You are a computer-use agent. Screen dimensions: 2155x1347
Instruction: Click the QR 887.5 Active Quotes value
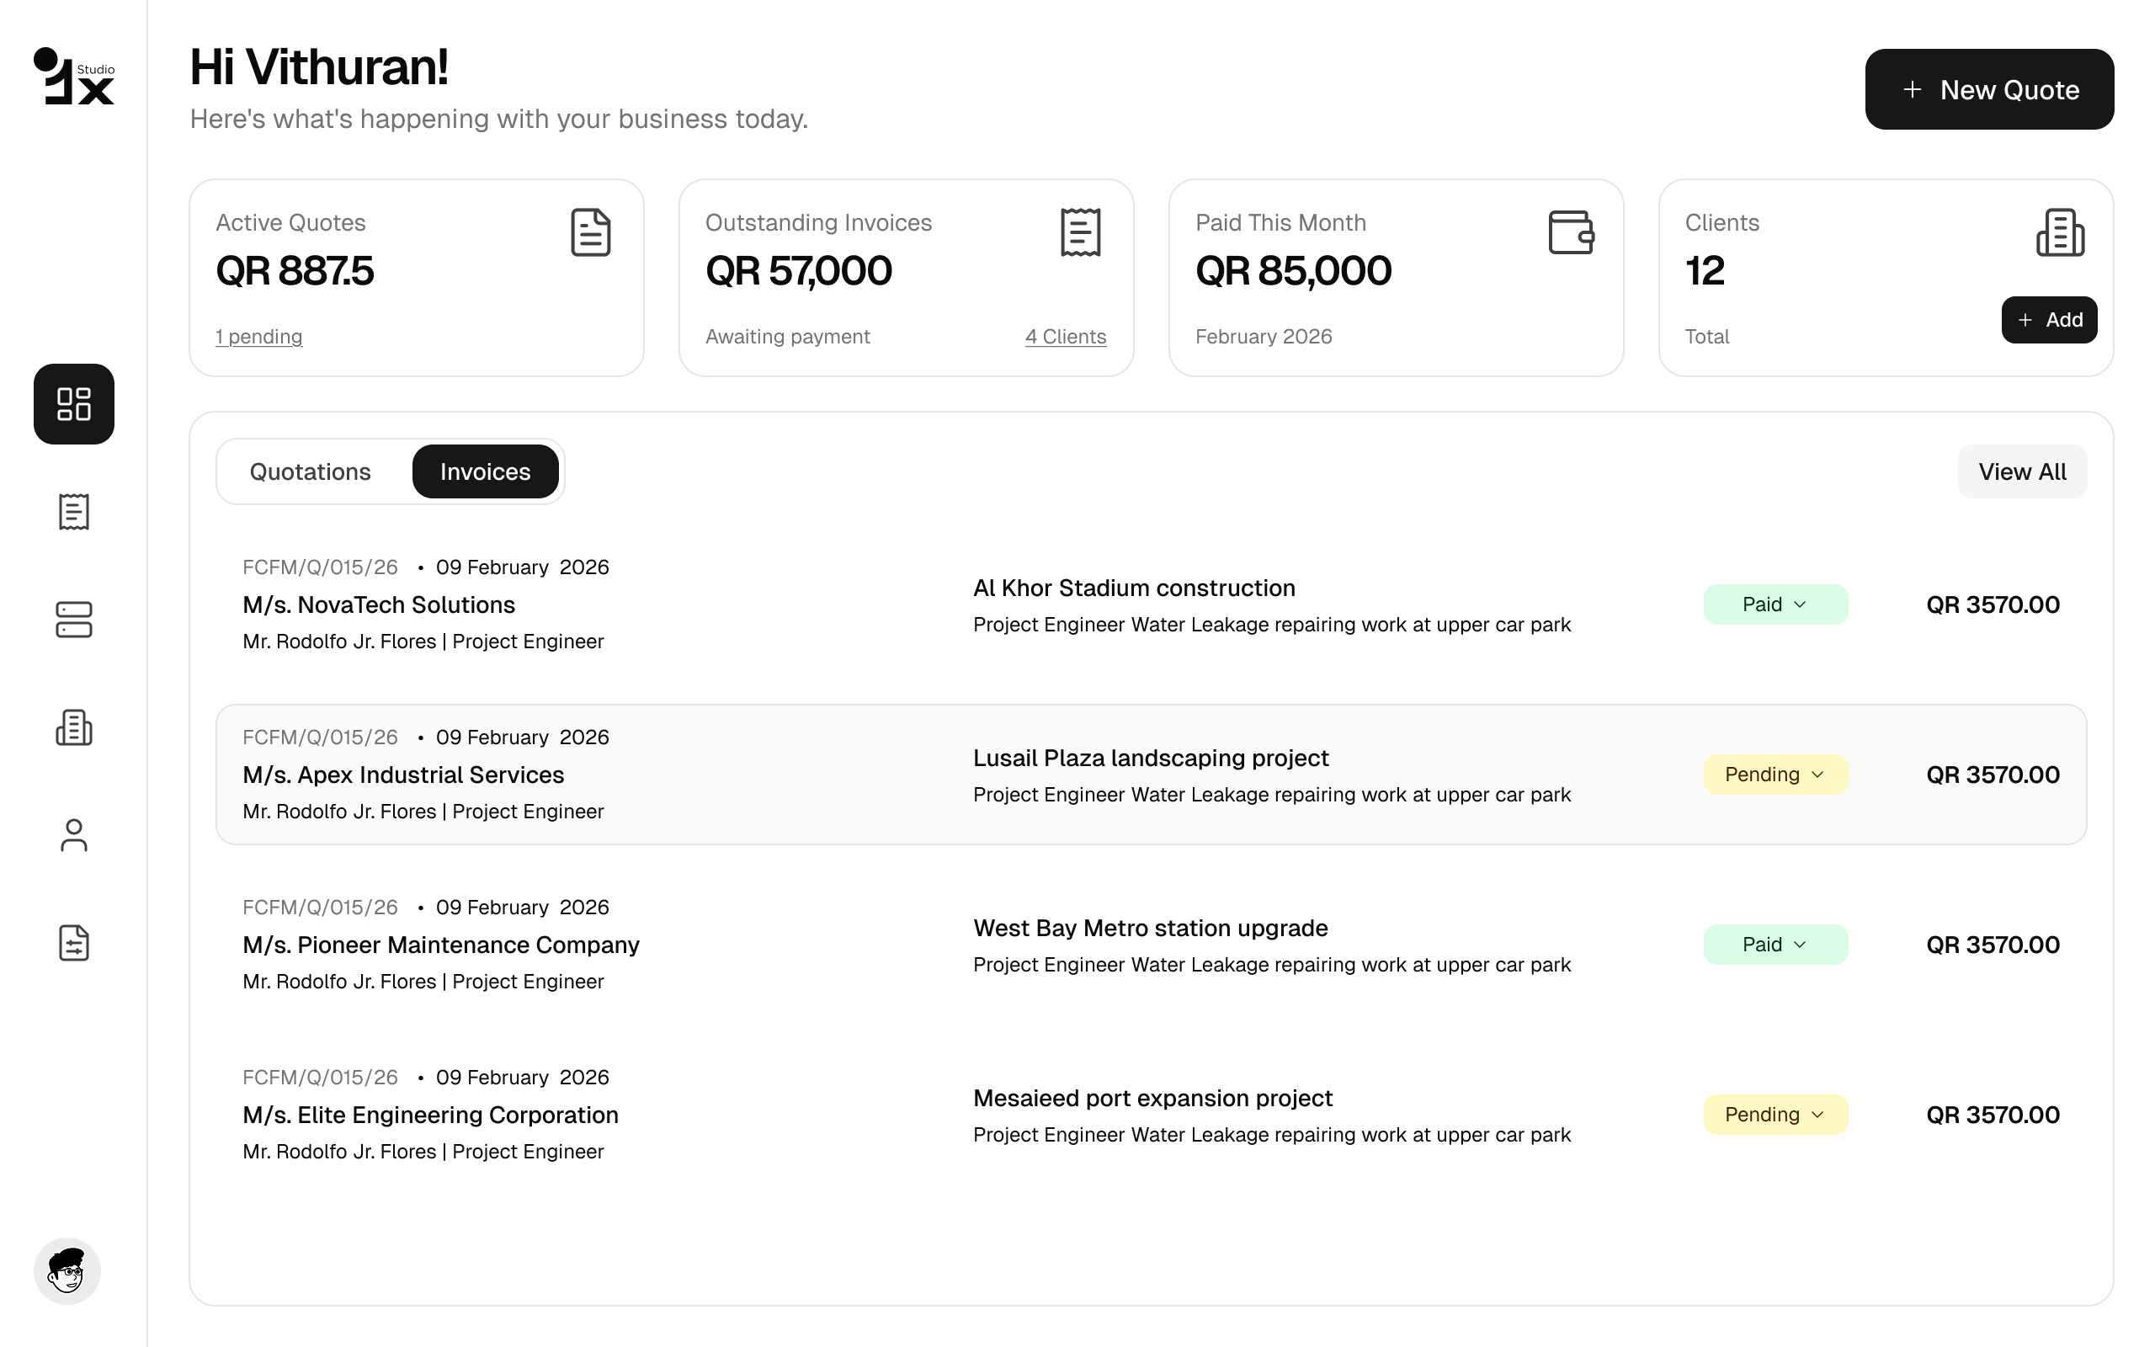coord(295,271)
